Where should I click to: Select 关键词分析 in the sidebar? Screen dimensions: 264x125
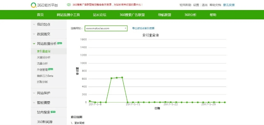tap(44, 57)
